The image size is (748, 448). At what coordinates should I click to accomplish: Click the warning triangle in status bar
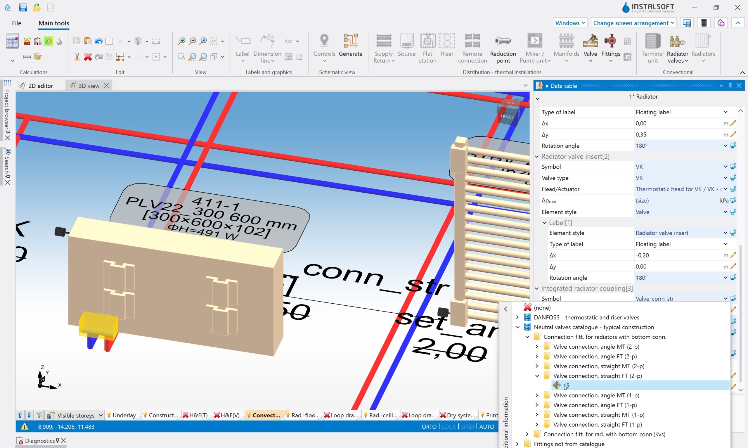(25, 427)
